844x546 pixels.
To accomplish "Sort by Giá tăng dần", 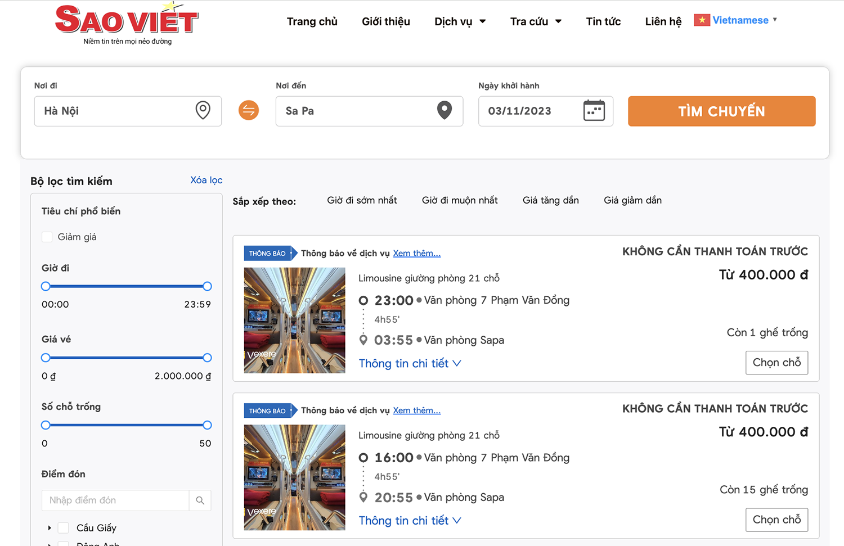I will (550, 200).
